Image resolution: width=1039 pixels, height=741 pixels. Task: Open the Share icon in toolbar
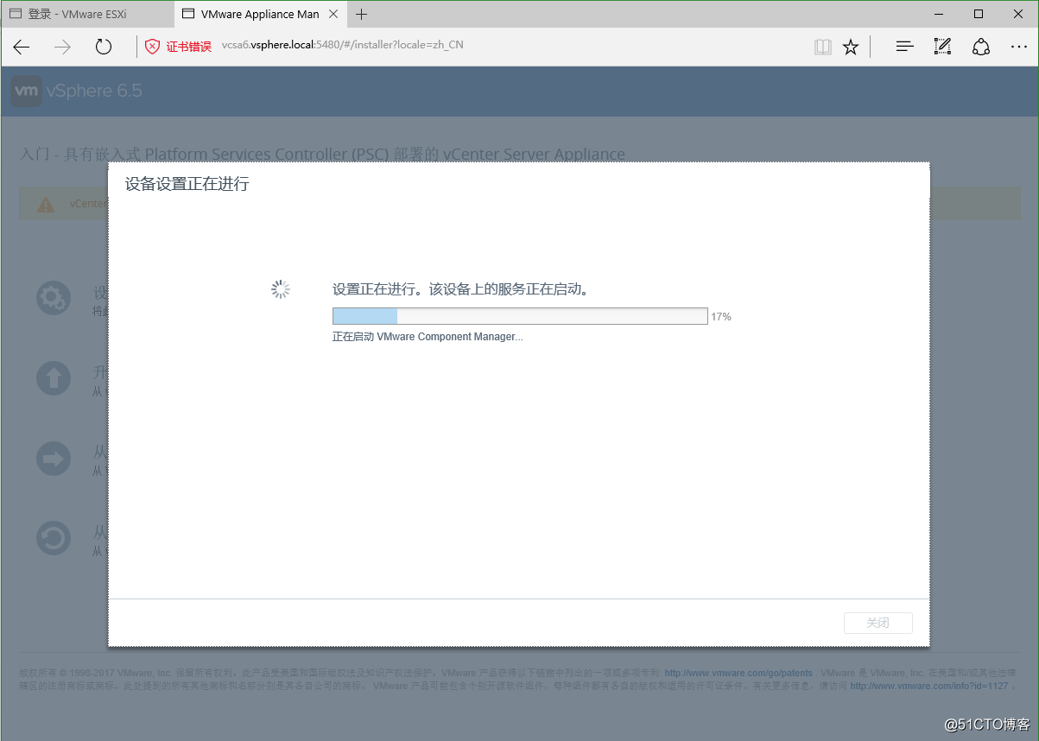pyautogui.click(x=981, y=47)
